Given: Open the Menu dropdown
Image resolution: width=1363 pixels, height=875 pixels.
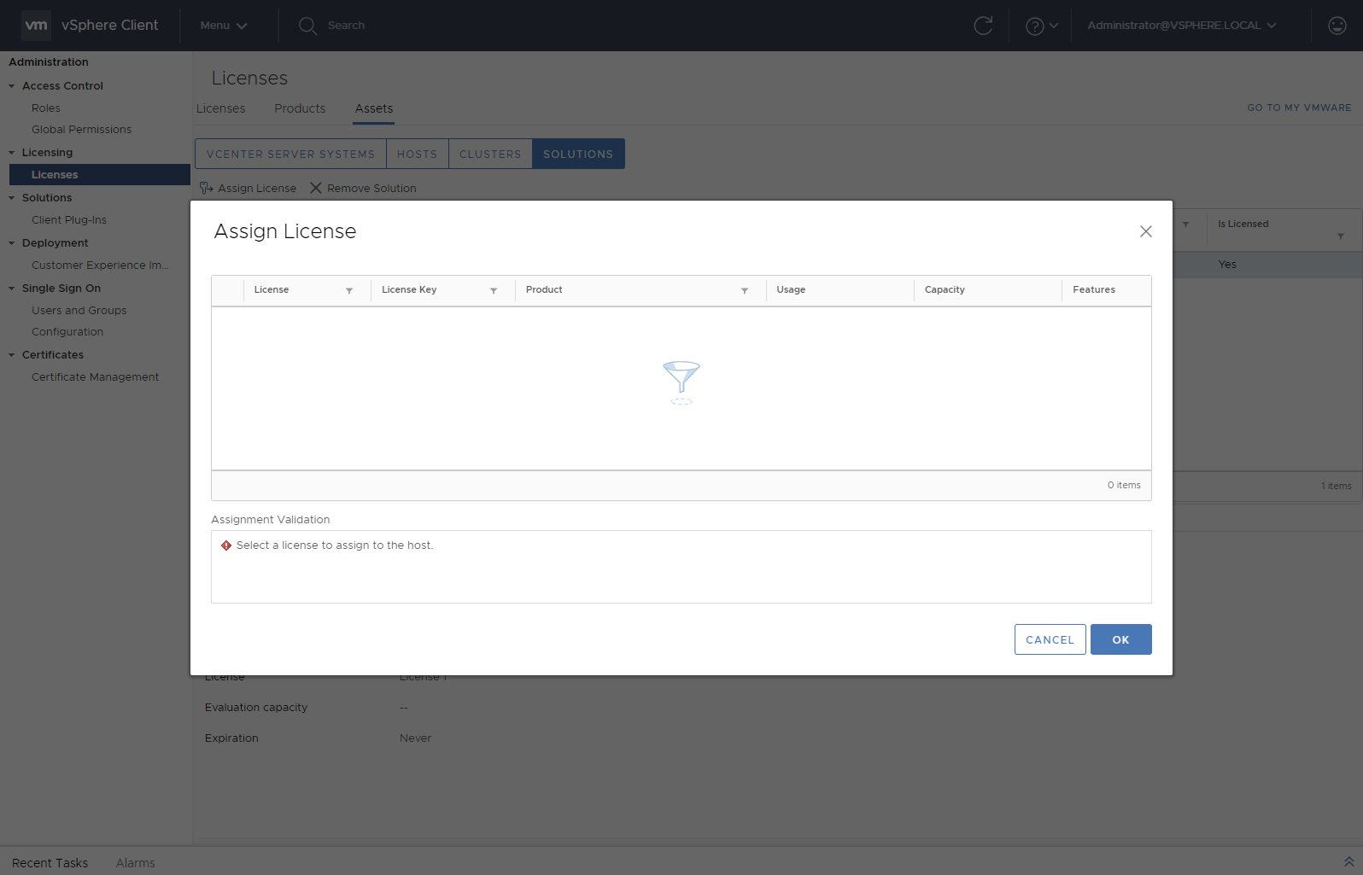Looking at the screenshot, I should coord(223,26).
